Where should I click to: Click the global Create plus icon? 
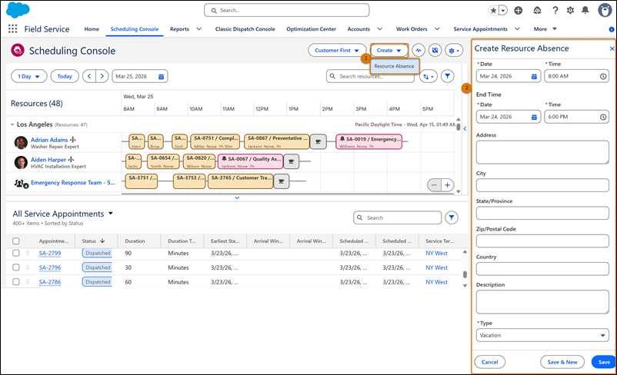pyautogui.click(x=519, y=11)
